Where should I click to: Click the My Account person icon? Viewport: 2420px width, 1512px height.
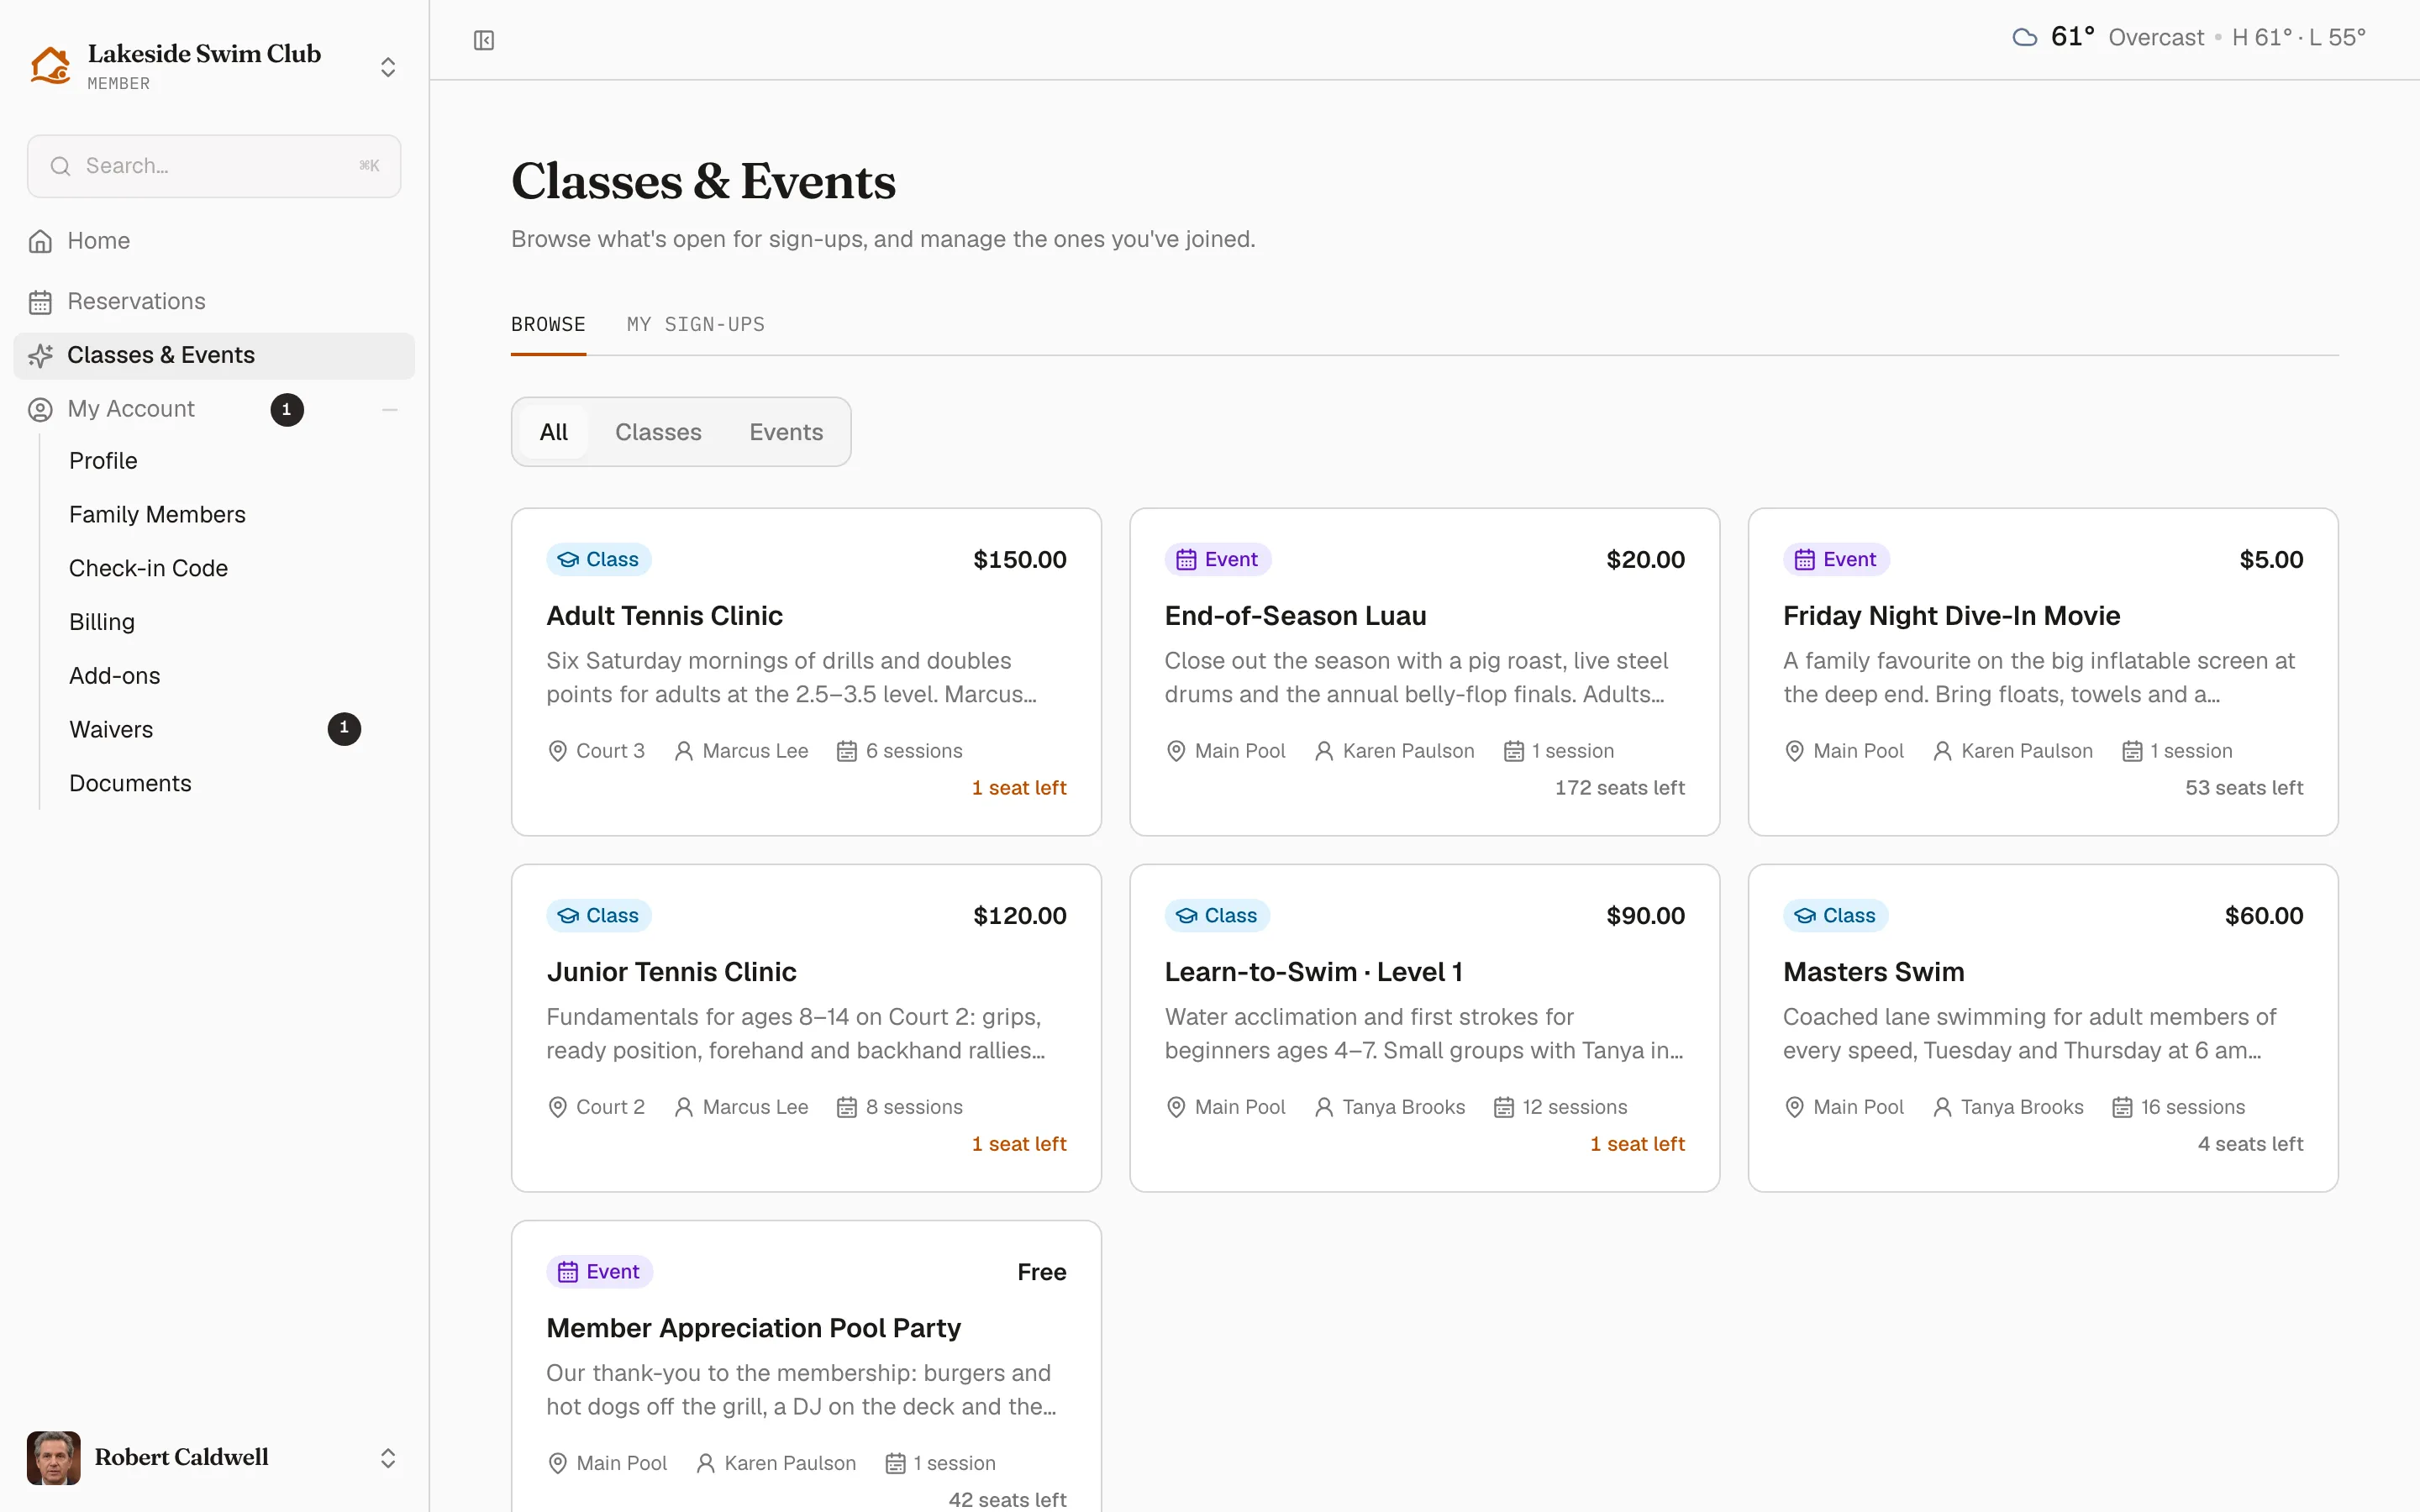(40, 409)
